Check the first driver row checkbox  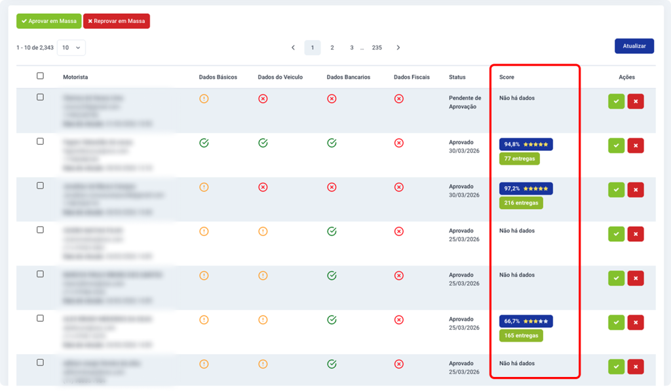tap(40, 97)
